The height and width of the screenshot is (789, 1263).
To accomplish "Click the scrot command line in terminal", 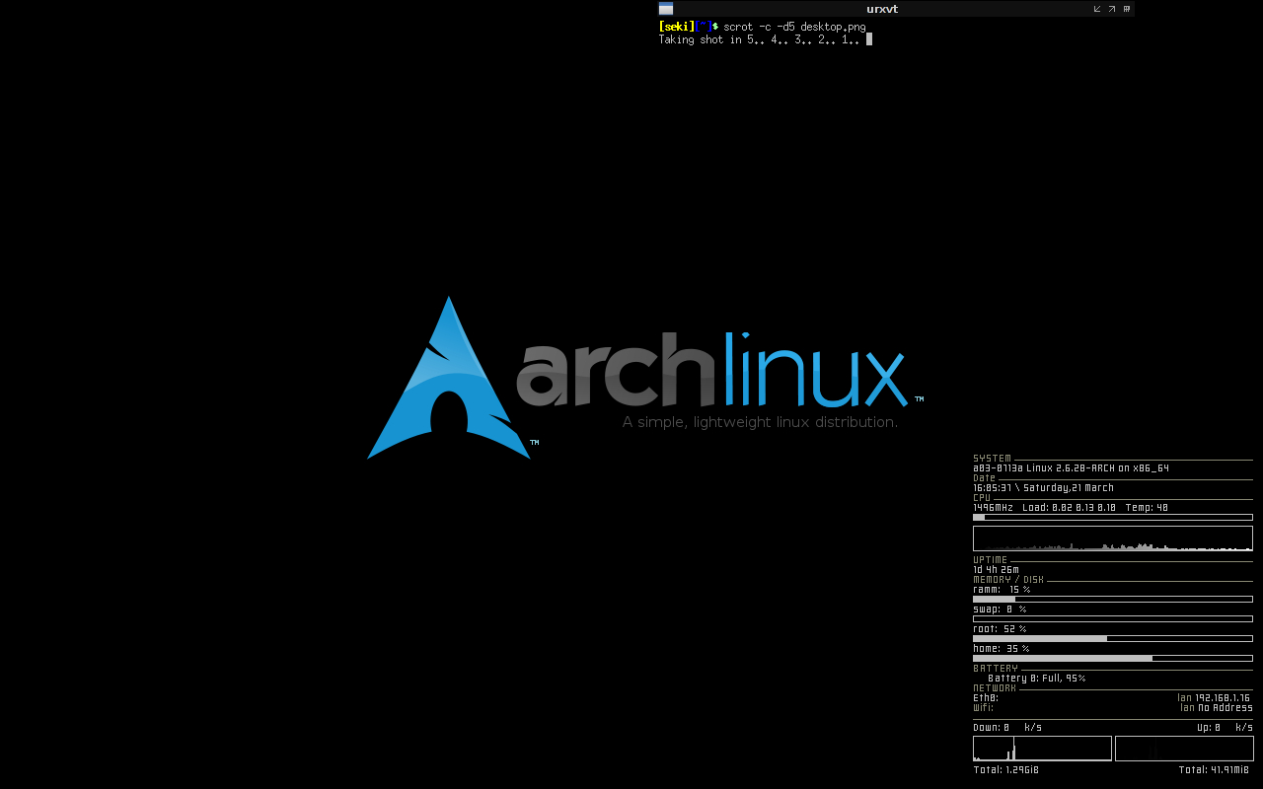I will pyautogui.click(x=794, y=27).
